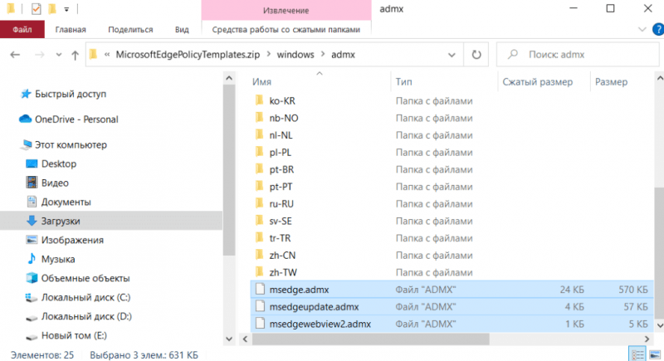Expand the address bar history dropdown
This screenshot has width=664, height=361.
452,55
